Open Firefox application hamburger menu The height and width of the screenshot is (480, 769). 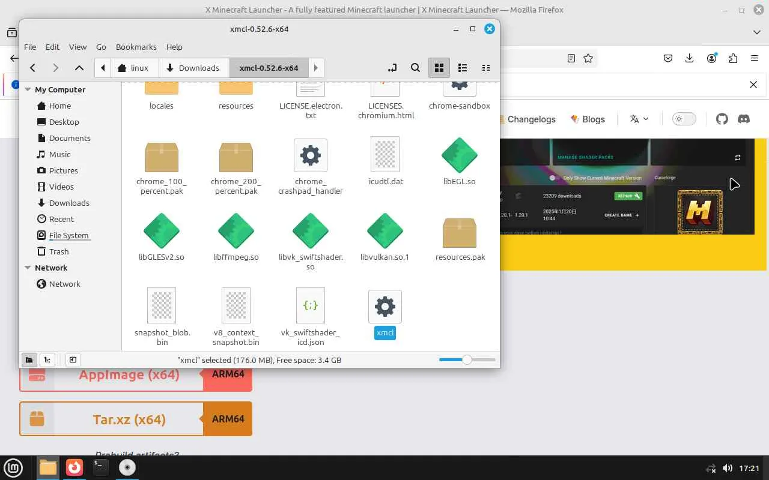point(755,58)
